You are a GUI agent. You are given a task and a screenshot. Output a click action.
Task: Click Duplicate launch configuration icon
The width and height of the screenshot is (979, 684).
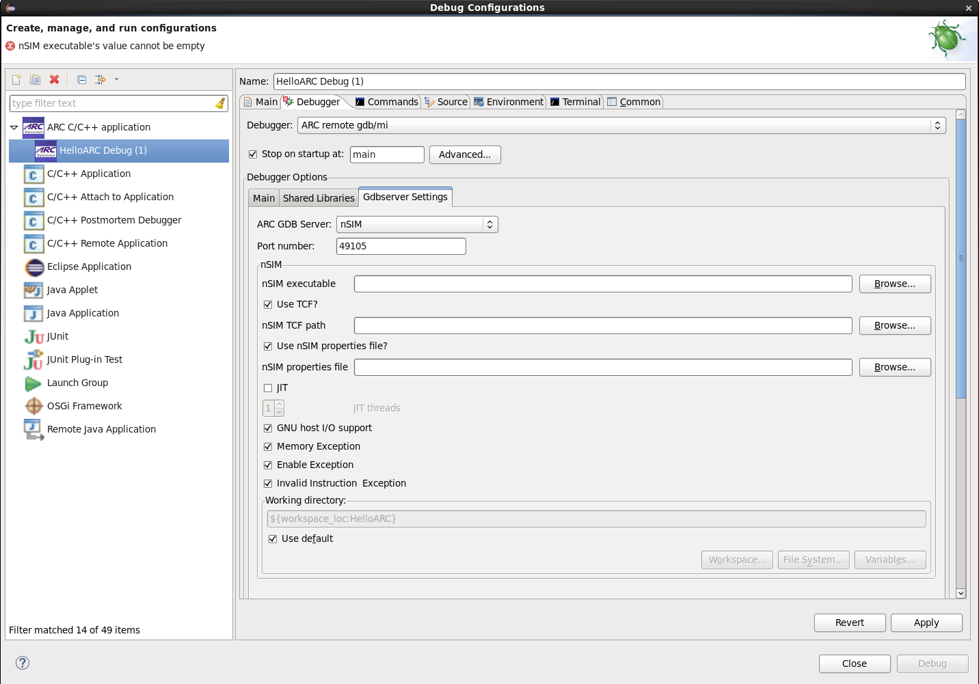(x=35, y=79)
